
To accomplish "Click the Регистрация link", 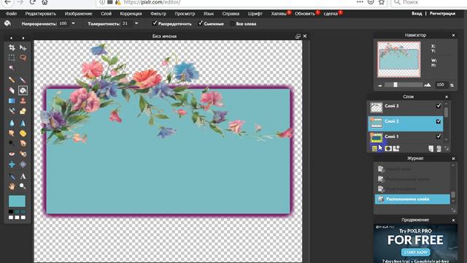I will pyautogui.click(x=442, y=13).
